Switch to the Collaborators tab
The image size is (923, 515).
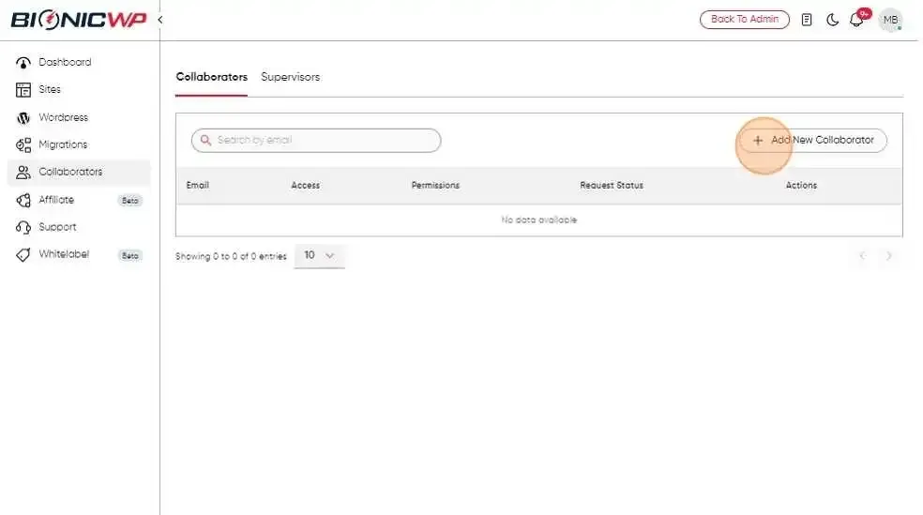tap(211, 77)
